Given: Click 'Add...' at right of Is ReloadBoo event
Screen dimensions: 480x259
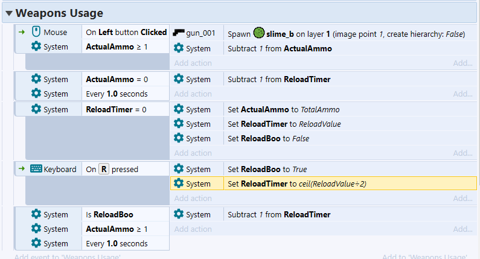Looking at the screenshot, I should [463, 229].
